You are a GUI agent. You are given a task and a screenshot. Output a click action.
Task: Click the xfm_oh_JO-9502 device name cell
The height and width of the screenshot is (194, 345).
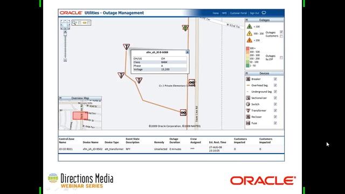(93, 149)
